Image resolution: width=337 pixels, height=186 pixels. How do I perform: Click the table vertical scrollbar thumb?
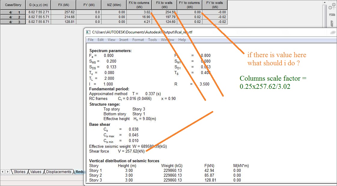click(x=325, y=16)
